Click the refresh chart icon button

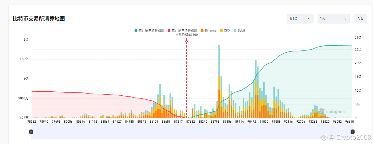click(360, 18)
